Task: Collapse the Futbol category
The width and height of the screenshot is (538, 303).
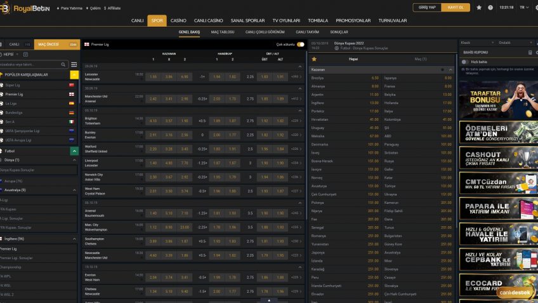Action: [x=74, y=151]
